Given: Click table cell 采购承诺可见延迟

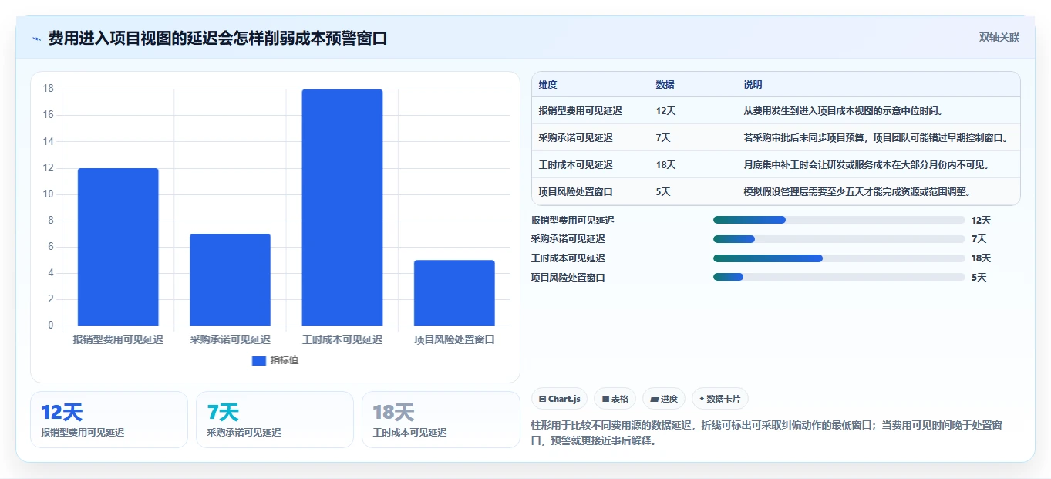Looking at the screenshot, I should (x=576, y=138).
